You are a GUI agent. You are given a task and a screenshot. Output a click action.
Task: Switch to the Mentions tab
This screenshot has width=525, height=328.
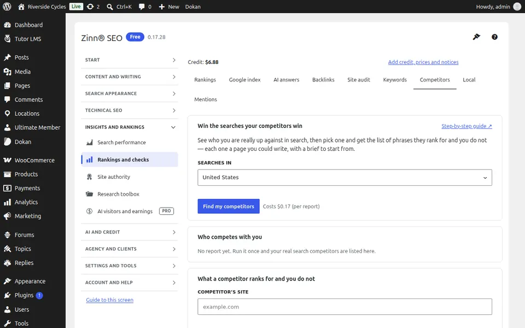(206, 99)
